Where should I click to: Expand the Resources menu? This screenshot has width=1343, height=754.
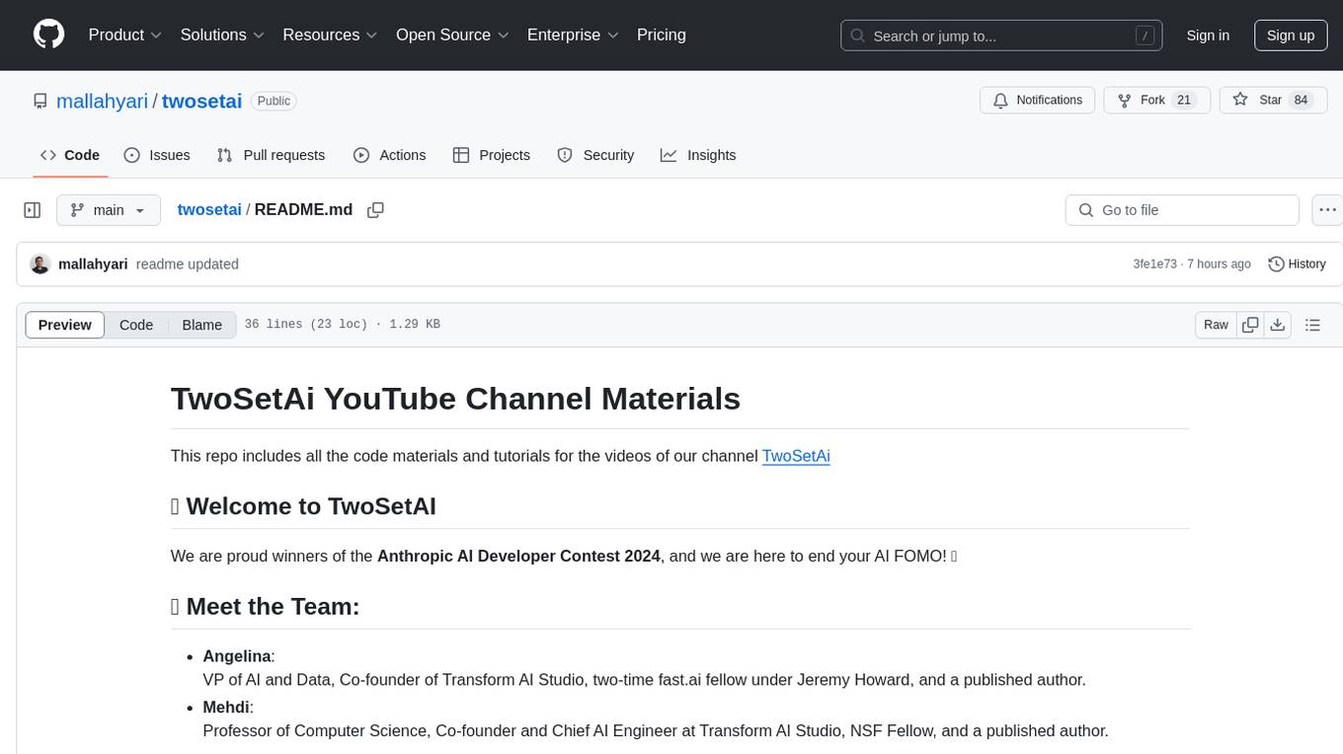coord(330,35)
